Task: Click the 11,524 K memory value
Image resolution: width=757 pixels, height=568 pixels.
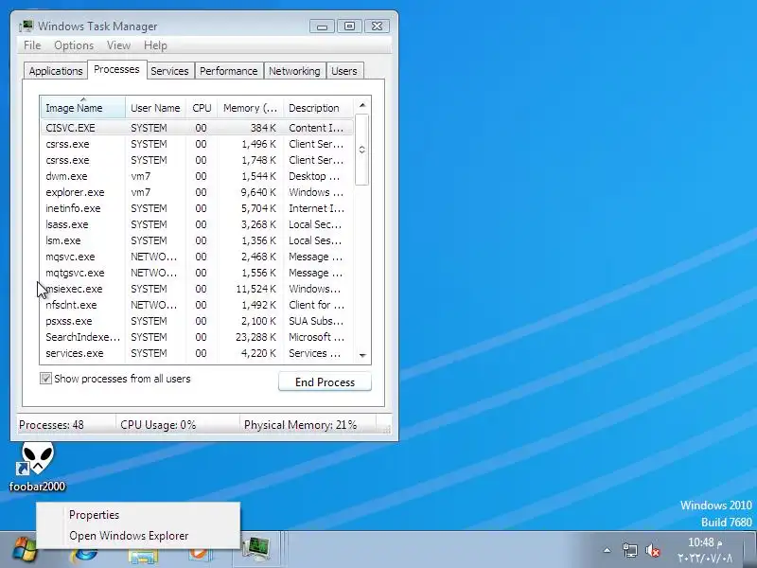Action: [255, 289]
